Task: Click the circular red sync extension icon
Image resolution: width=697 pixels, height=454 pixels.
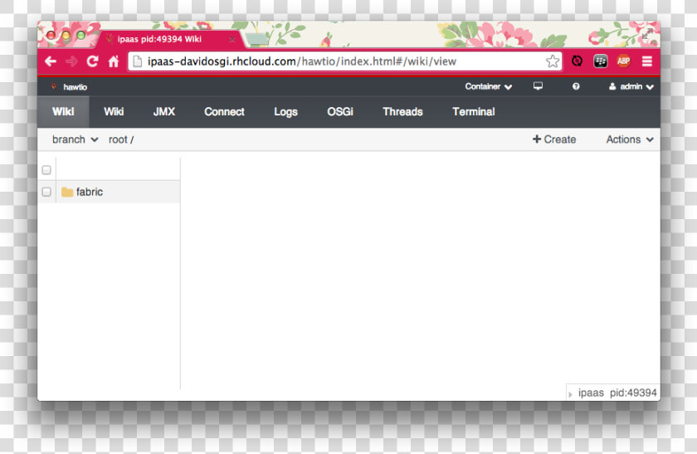Action: pos(577,61)
